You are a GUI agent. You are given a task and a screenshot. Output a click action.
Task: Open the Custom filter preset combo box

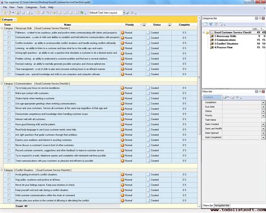coord(213,97)
